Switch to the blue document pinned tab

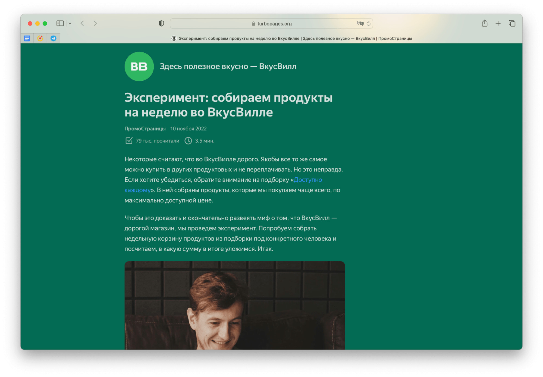pyautogui.click(x=27, y=38)
